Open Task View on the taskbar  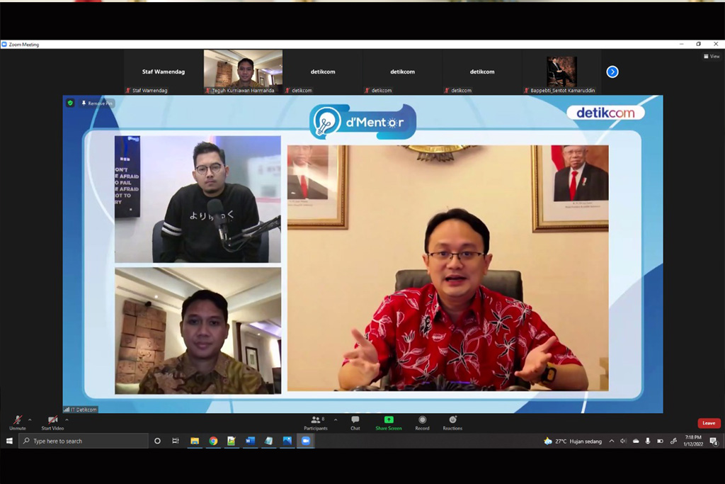click(x=176, y=441)
